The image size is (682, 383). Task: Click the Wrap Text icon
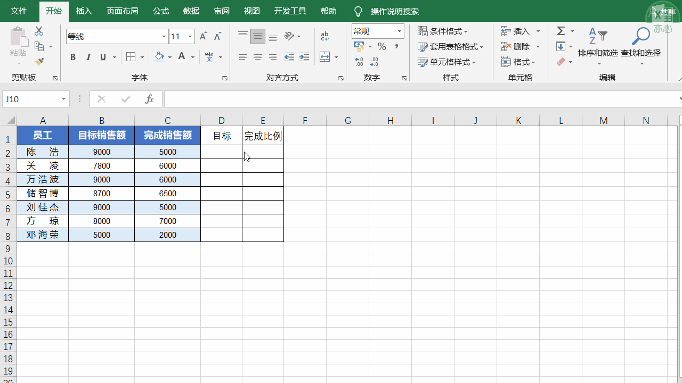tap(325, 37)
